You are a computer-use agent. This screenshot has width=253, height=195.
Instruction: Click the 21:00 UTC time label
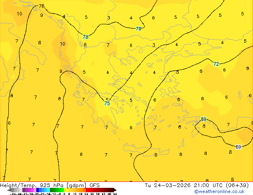209,185
